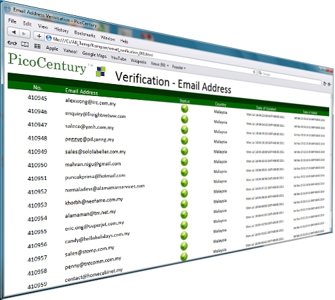This screenshot has width=335, height=300.
Task: Click the PicoCentury colored squares logo
Action: [101, 71]
